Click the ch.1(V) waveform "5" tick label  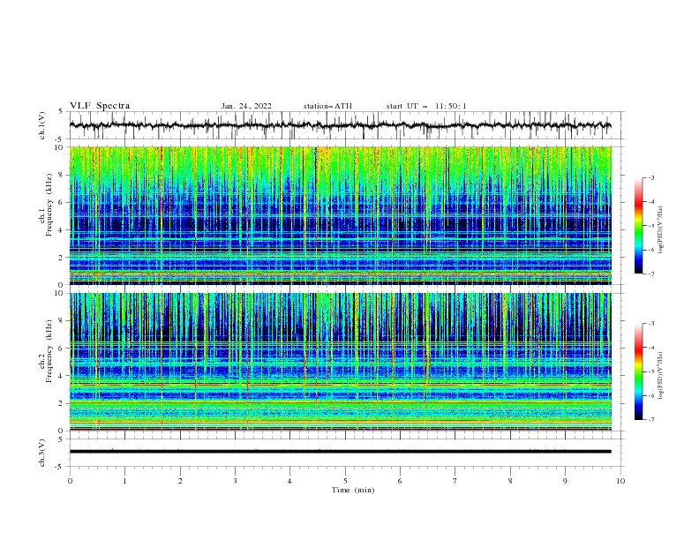61,112
